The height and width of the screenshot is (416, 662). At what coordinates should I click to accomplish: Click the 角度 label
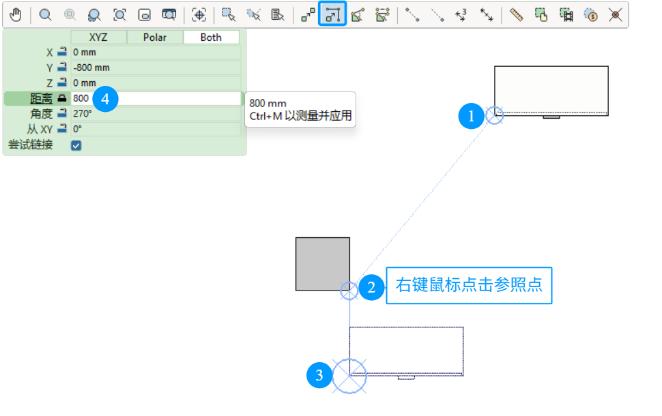point(42,113)
